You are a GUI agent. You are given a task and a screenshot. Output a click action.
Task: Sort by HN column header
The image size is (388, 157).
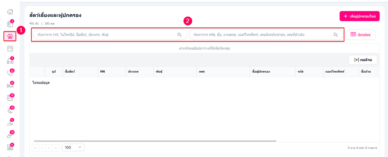point(112,71)
